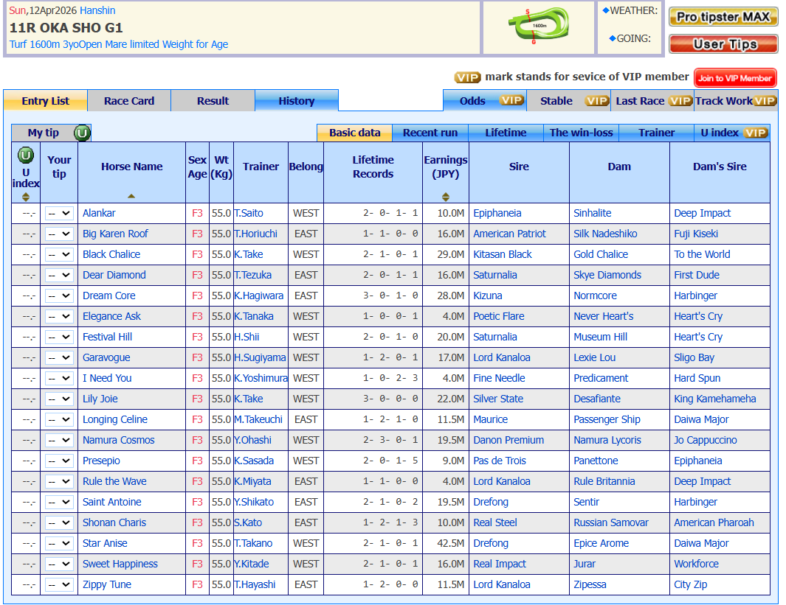786x605 pixels.
Task: Switch to Race Card tab
Action: pyautogui.click(x=129, y=100)
